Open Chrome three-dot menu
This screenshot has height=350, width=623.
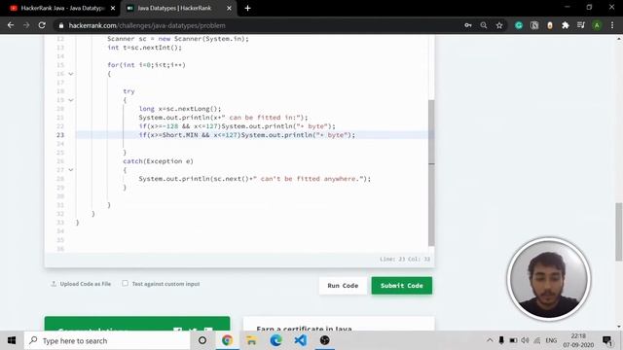(x=612, y=25)
